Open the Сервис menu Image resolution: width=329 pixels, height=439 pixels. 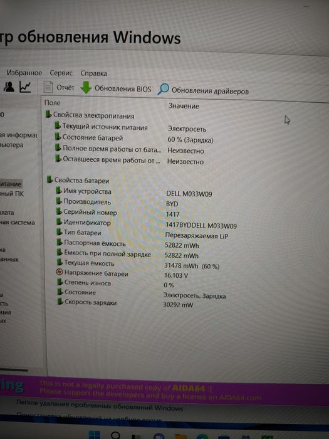61,73
